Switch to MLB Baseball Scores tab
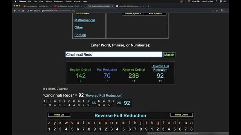Viewport: 241px width, 135px height. [69, 6]
